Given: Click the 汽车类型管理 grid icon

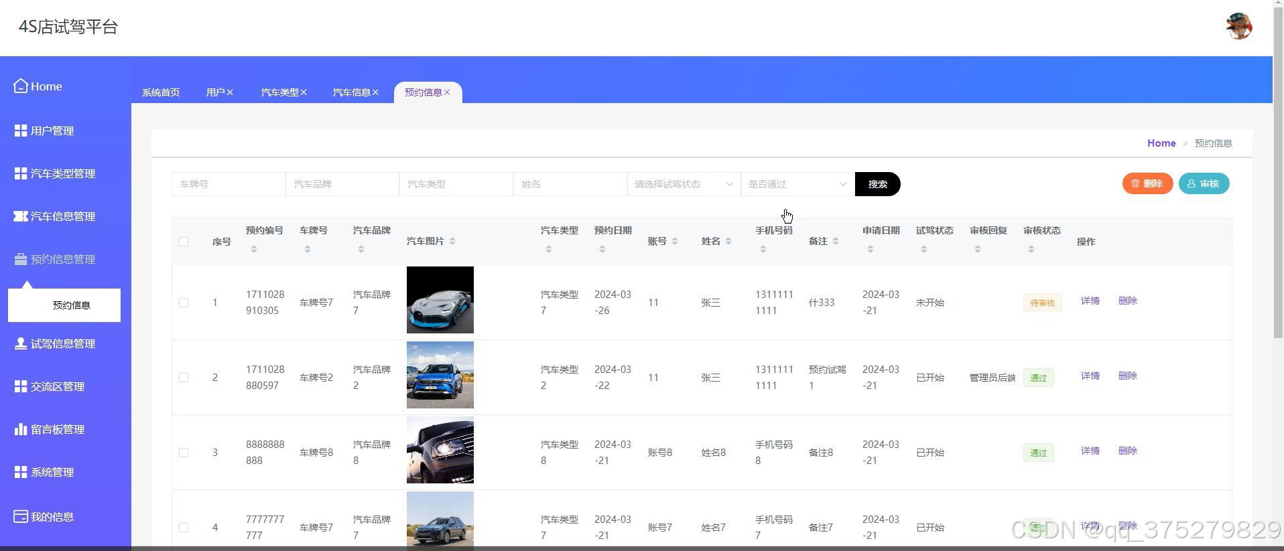Looking at the screenshot, I should pyautogui.click(x=21, y=173).
